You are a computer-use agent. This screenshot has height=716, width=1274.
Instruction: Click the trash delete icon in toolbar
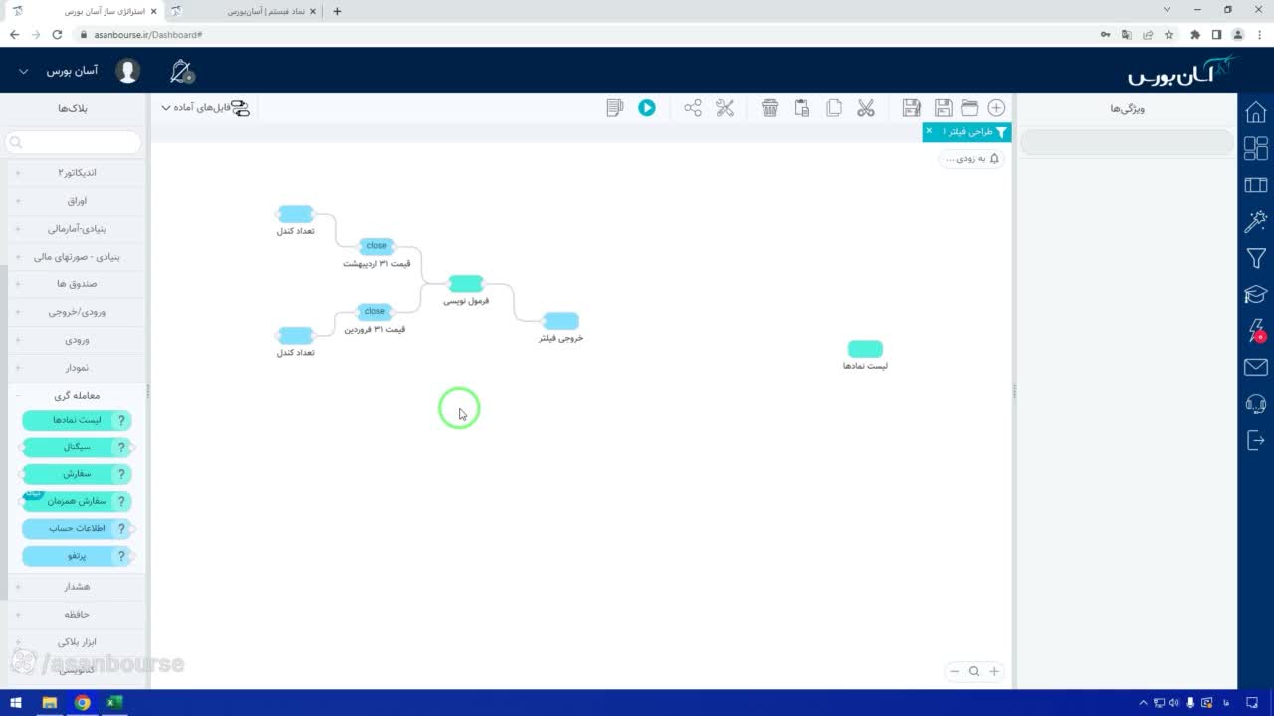(770, 108)
